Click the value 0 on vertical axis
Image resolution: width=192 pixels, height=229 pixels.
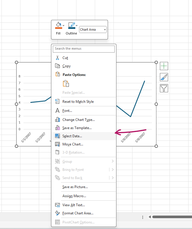tap(20, 129)
